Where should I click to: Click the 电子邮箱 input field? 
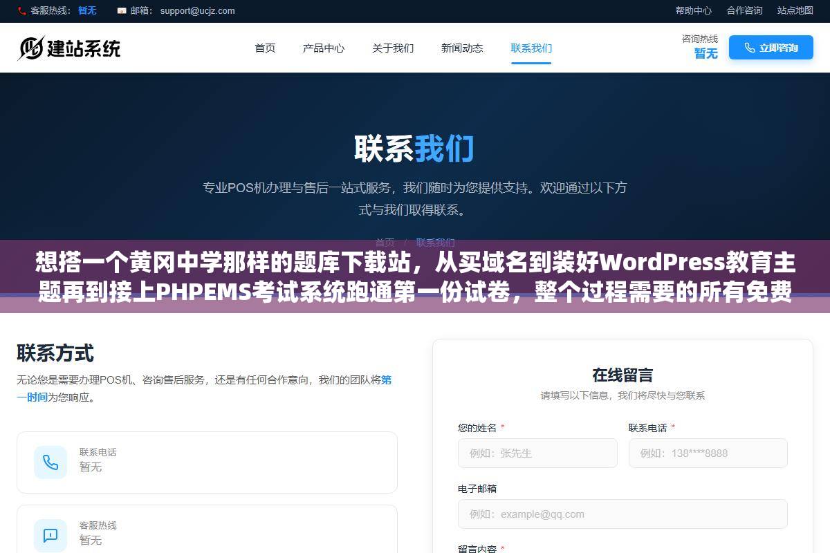622,514
